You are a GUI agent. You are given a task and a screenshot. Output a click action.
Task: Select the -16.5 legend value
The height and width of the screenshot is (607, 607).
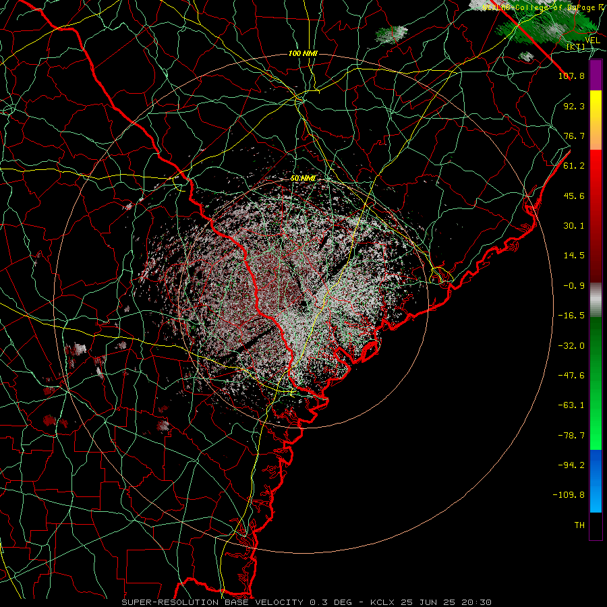pos(571,316)
